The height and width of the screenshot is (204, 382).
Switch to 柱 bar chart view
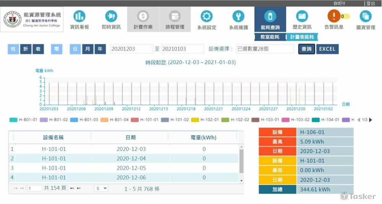[x=13, y=49]
